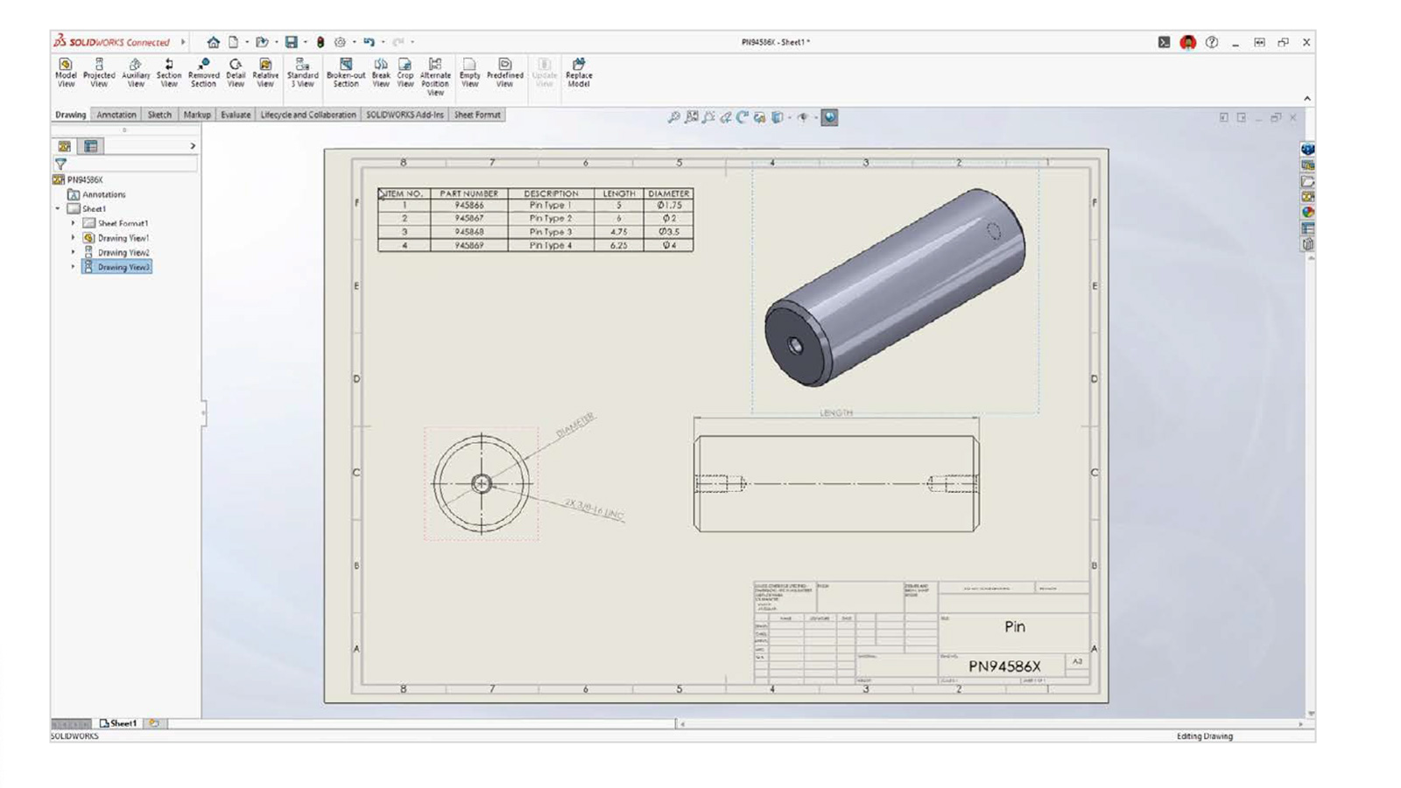Click Replace Model
This screenshot has height=788, width=1401.
pyautogui.click(x=579, y=73)
